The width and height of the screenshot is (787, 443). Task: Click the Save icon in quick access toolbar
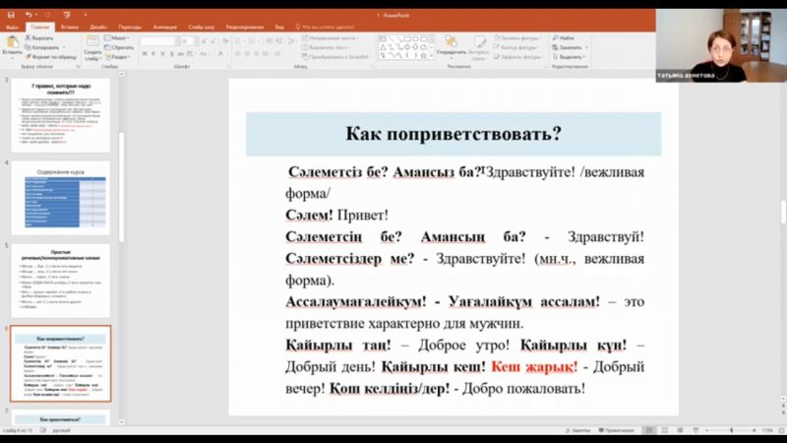[11, 15]
